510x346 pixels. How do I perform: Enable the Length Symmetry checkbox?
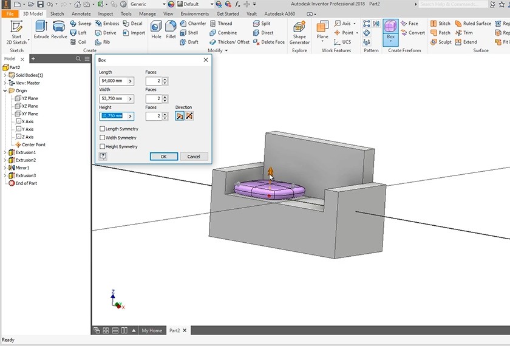[102, 129]
